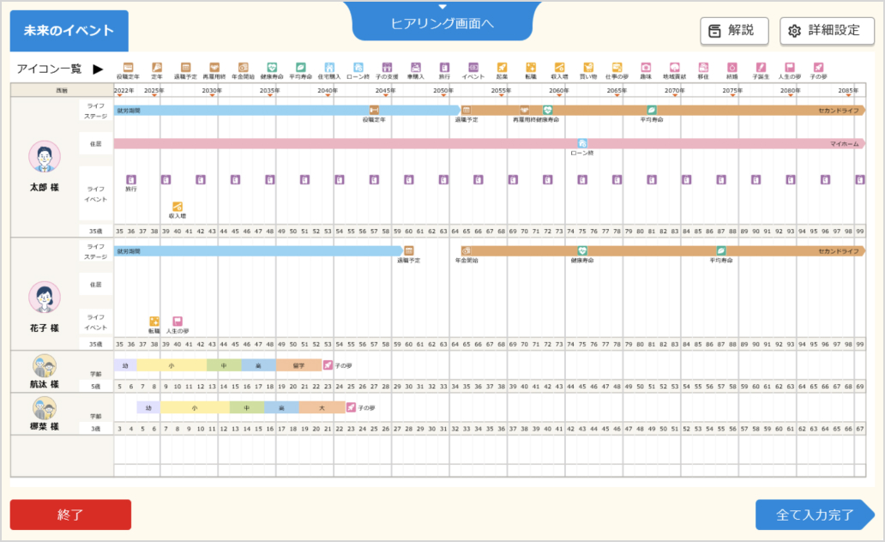The height and width of the screenshot is (542, 885).
Task: Select 太郎 様 avatar
Action: 45,157
